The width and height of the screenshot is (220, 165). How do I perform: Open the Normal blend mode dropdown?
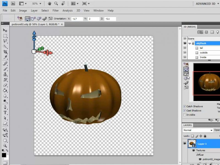click(x=198, y=130)
